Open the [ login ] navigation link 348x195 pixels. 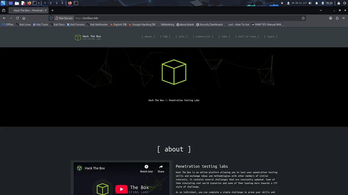pyautogui.click(x=271, y=36)
